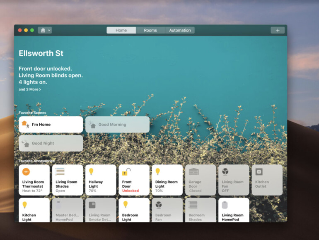
Task: Click the red 'Unlocked' Front Door status
Action: click(x=130, y=191)
